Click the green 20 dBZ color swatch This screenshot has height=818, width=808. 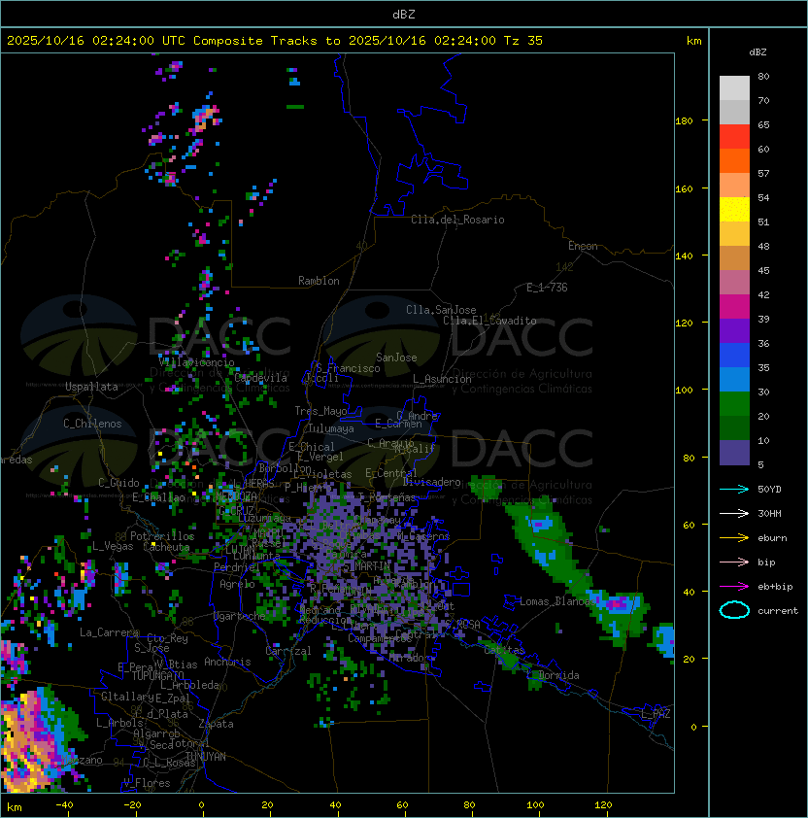click(734, 404)
